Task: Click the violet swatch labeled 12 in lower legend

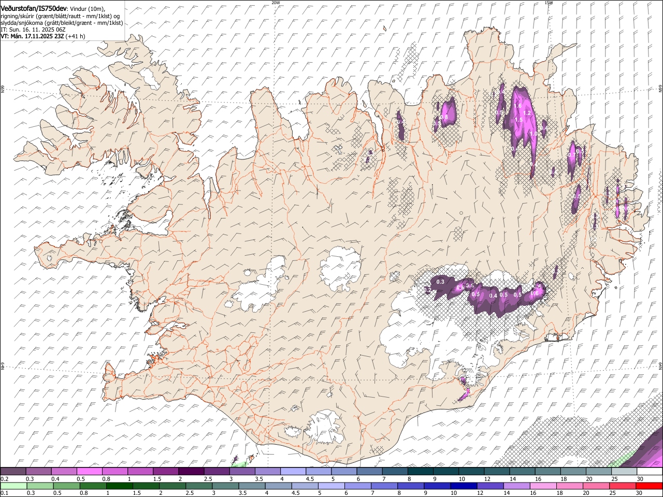Action: [x=490, y=486]
